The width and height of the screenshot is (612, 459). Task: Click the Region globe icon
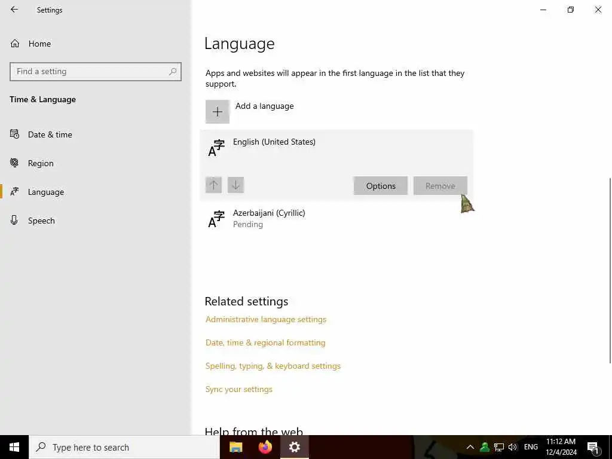14,163
